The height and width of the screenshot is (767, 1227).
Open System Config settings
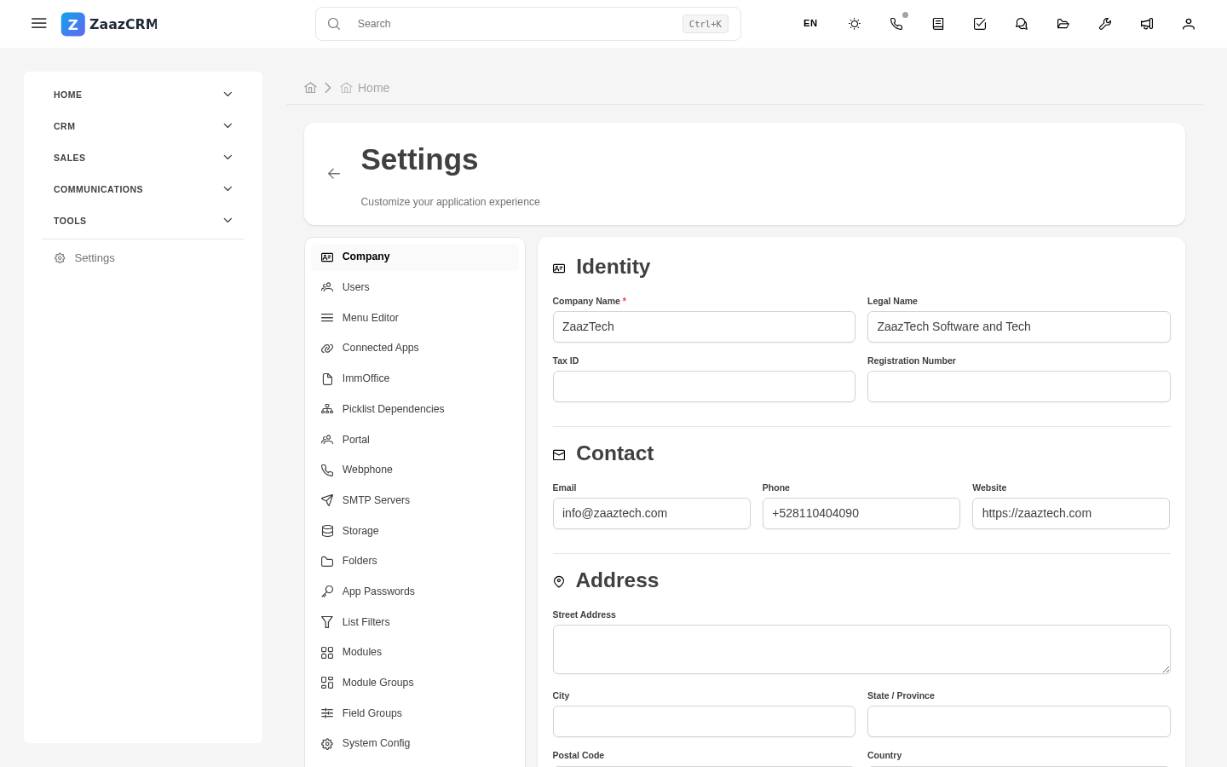point(415,743)
